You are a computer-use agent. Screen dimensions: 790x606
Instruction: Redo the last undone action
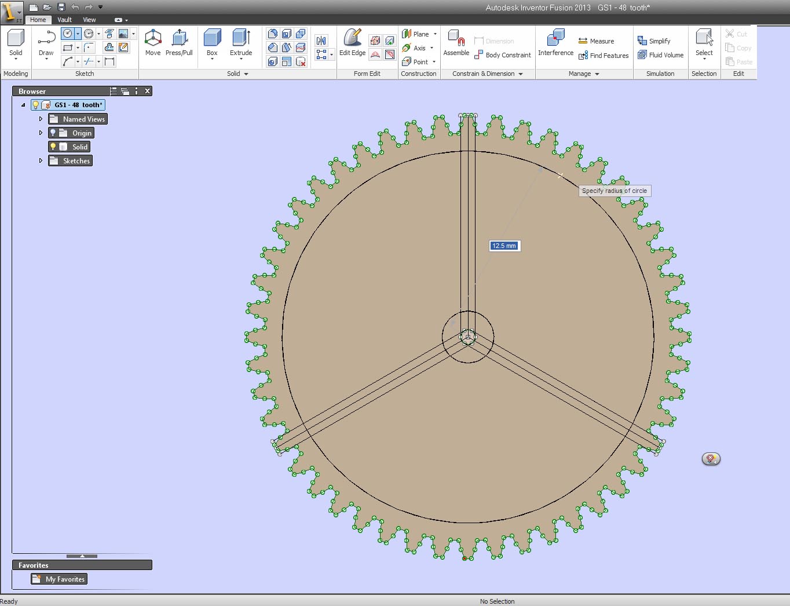(x=89, y=7)
